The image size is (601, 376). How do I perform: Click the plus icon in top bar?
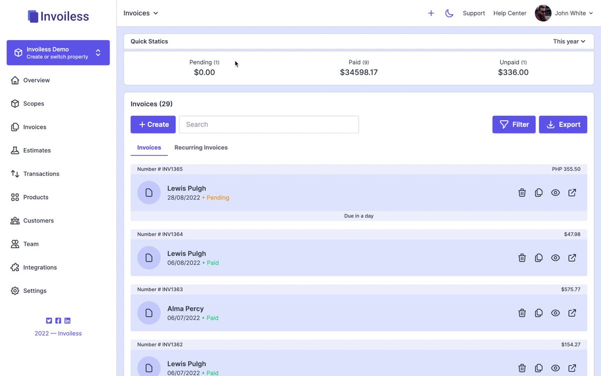pyautogui.click(x=431, y=13)
